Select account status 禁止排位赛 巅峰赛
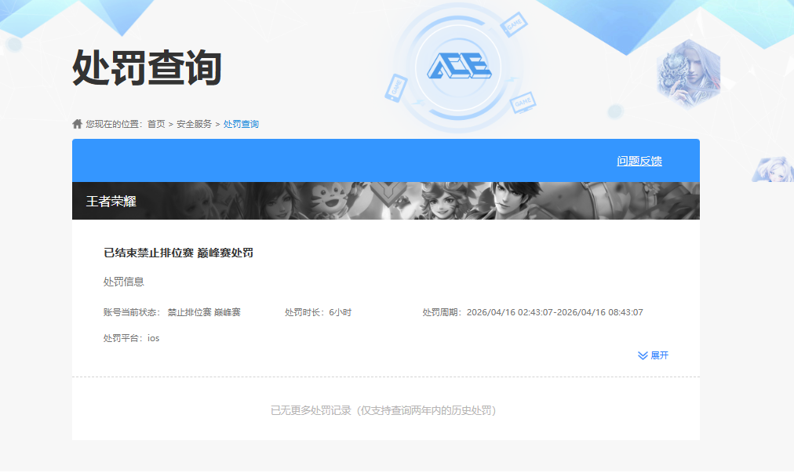 tap(204, 312)
